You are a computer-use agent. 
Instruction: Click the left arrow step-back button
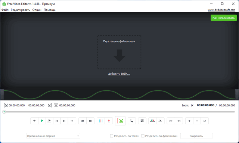[x=34, y=121]
